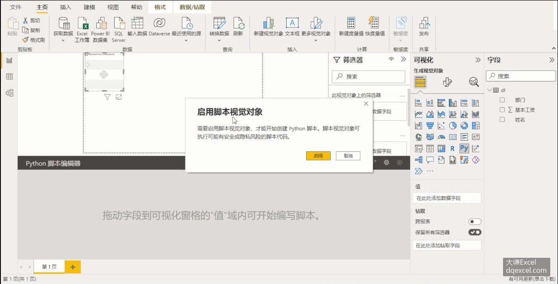Toggle the 保留所有筛选器 switch
The width and height of the screenshot is (558, 284).
click(x=475, y=232)
